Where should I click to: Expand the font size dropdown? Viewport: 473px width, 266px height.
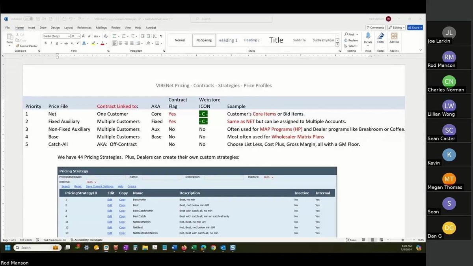(79, 36)
